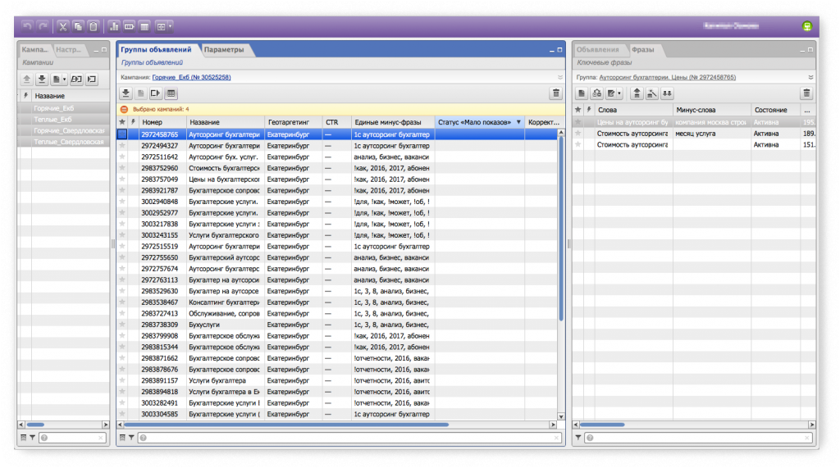Click the Cut scissors icon in top toolbar

point(62,26)
